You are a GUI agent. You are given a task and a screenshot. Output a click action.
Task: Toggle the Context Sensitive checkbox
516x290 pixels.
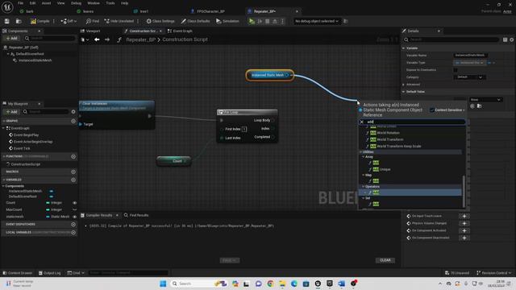[x=432, y=110]
